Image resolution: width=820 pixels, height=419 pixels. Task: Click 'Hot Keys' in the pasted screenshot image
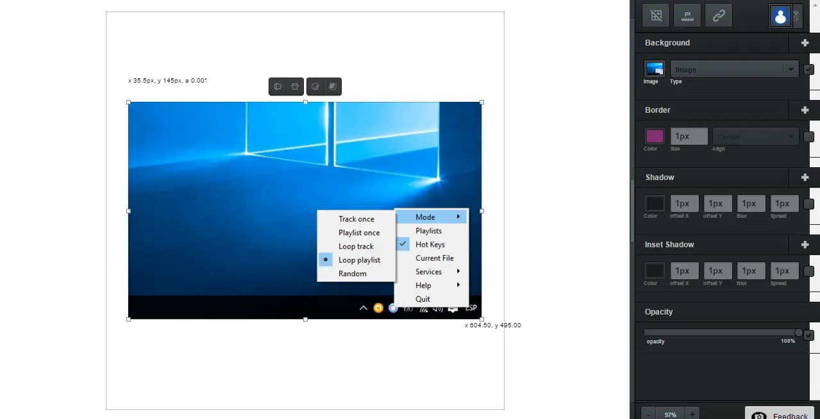[430, 245]
